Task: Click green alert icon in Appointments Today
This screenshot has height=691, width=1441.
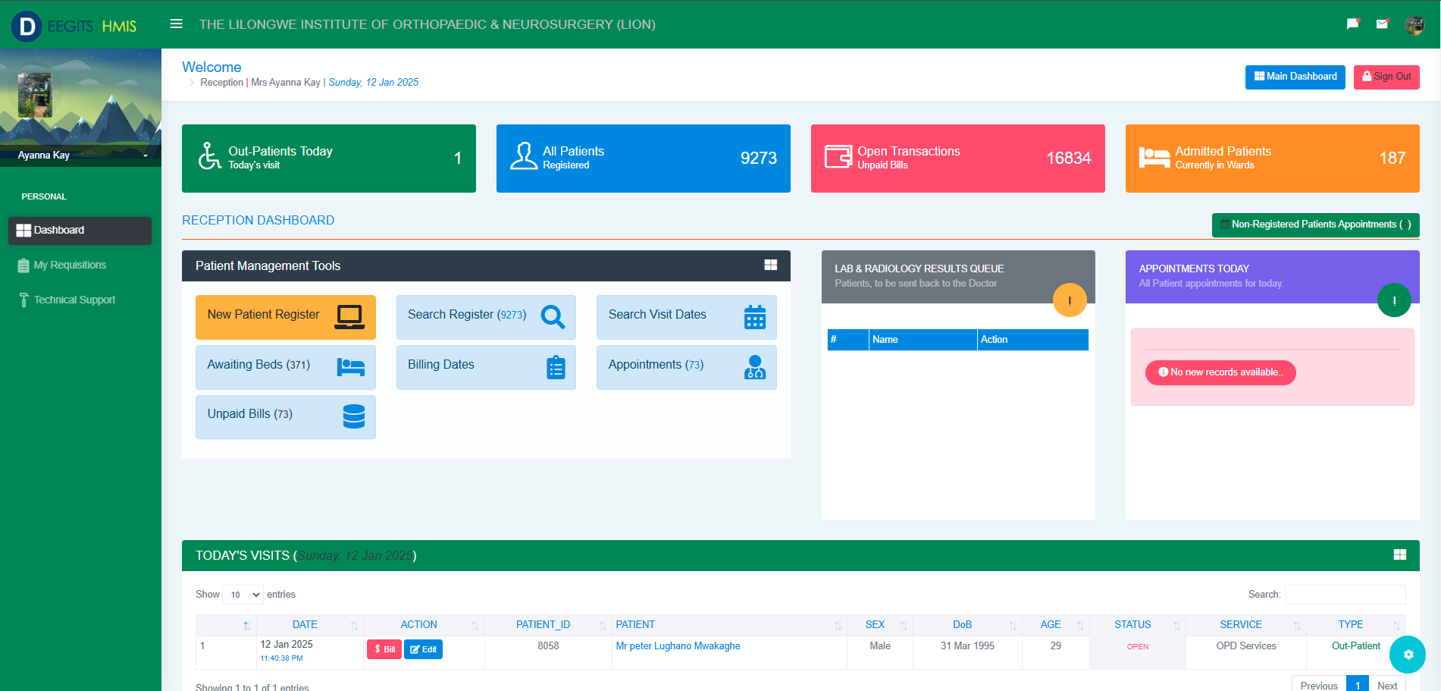Action: coord(1393,300)
